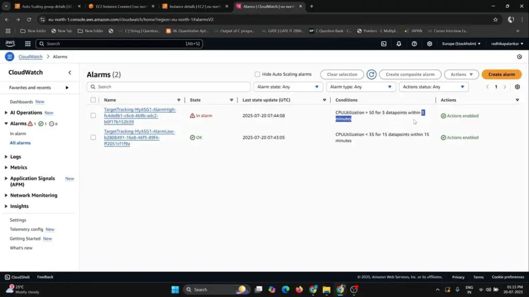Launch CloudShell from top navigation icon

pos(384,43)
